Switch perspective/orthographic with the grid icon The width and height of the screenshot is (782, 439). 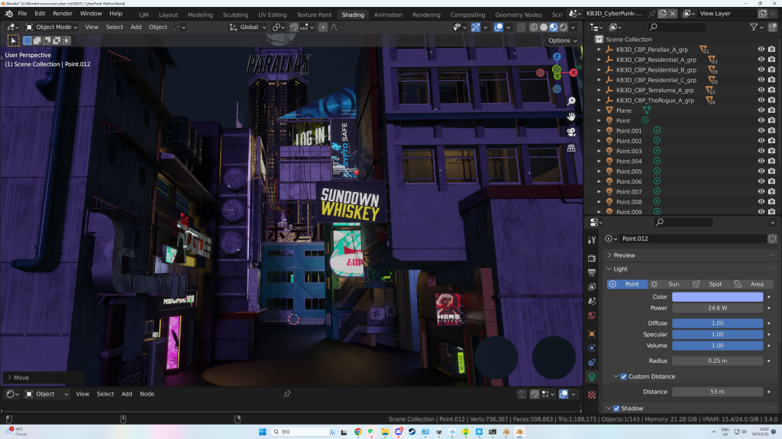pos(571,149)
